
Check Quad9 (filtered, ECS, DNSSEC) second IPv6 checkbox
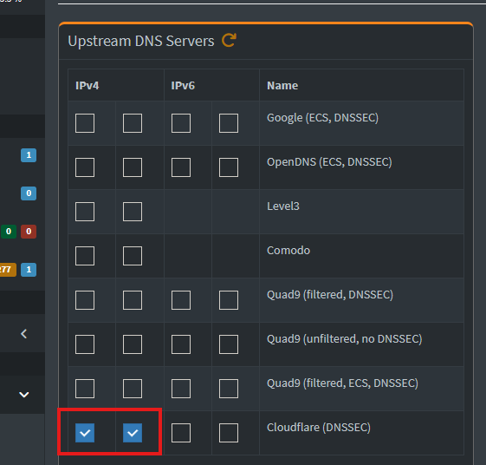tap(229, 389)
